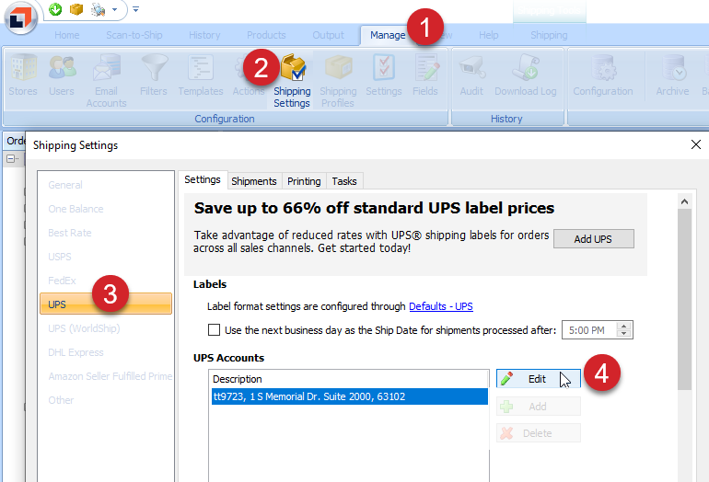Open the Users ribbon icon
This screenshot has height=482, width=709.
(x=62, y=75)
